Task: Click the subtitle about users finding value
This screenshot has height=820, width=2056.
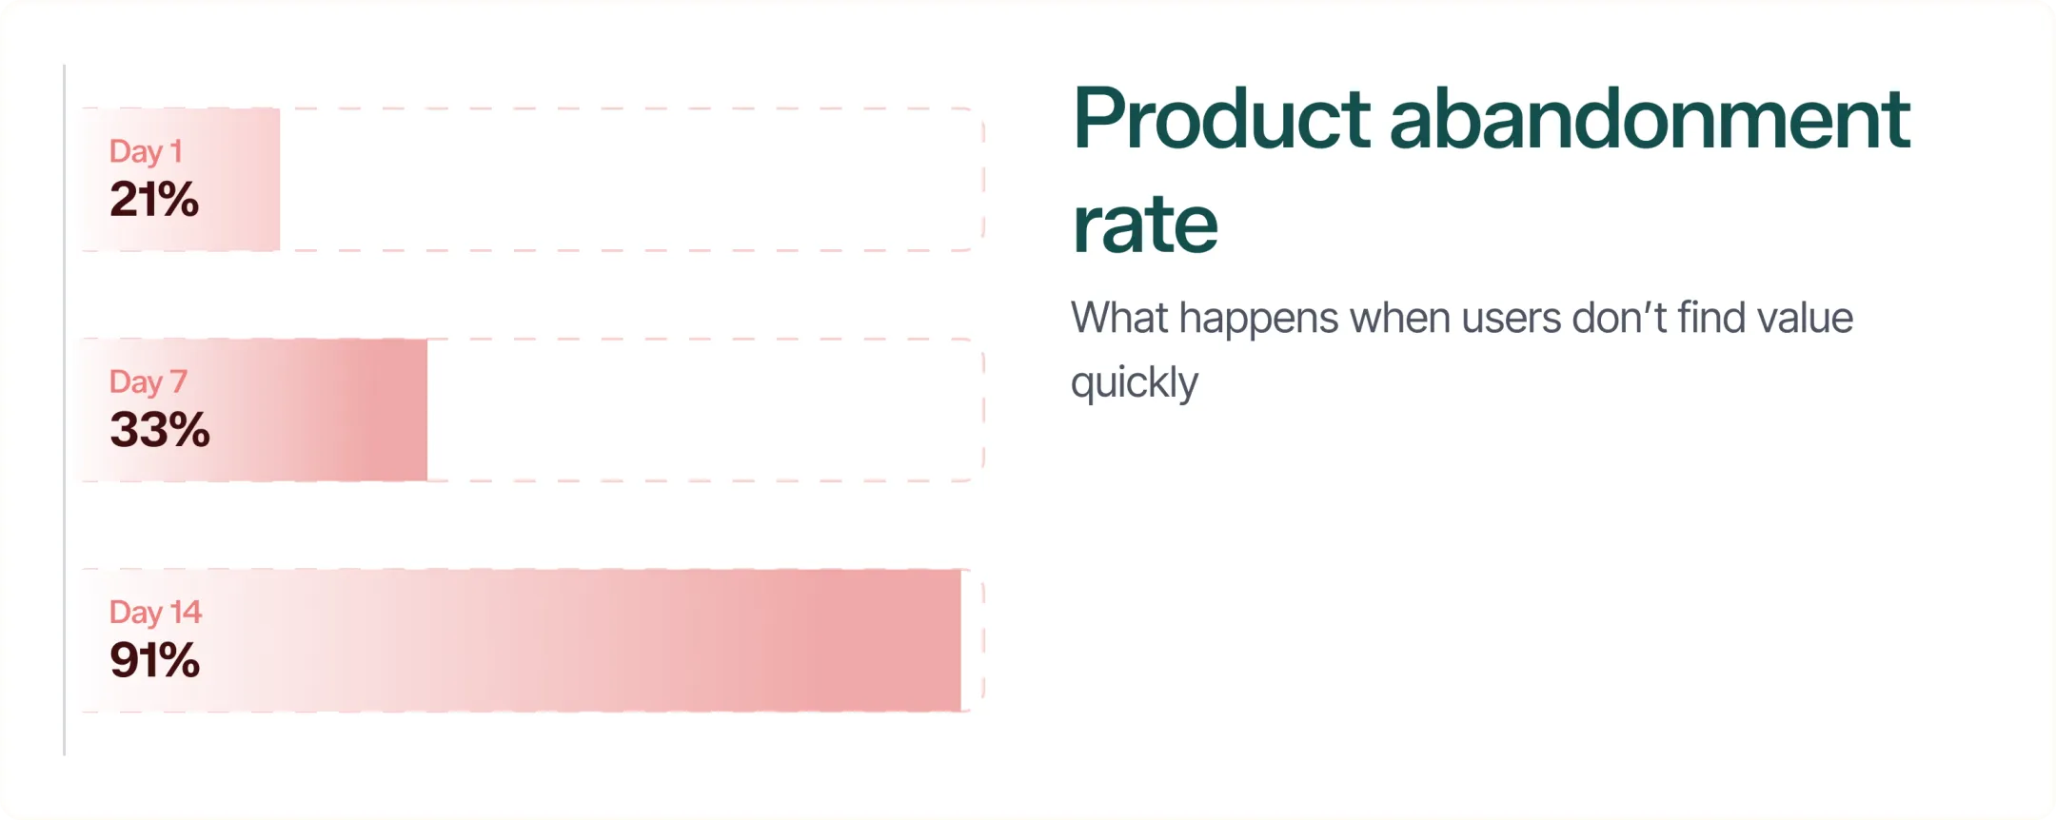Action: coord(1462,350)
